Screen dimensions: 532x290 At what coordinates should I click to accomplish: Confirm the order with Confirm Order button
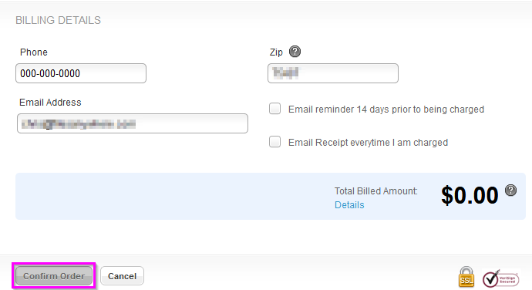54,276
